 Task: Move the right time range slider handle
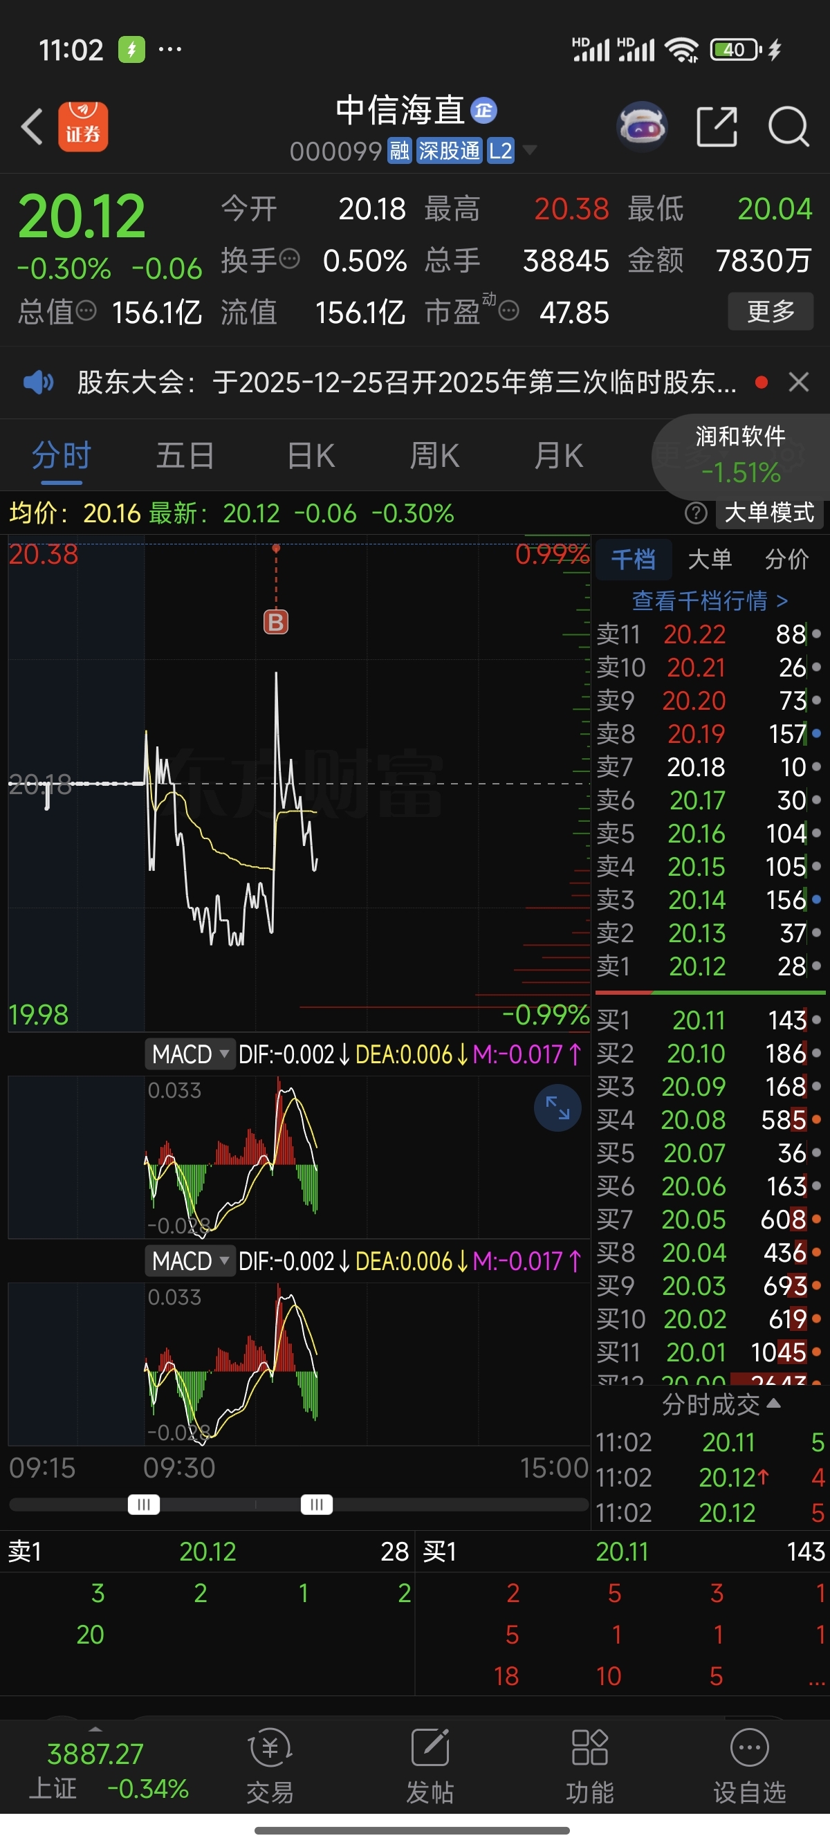click(x=316, y=1505)
